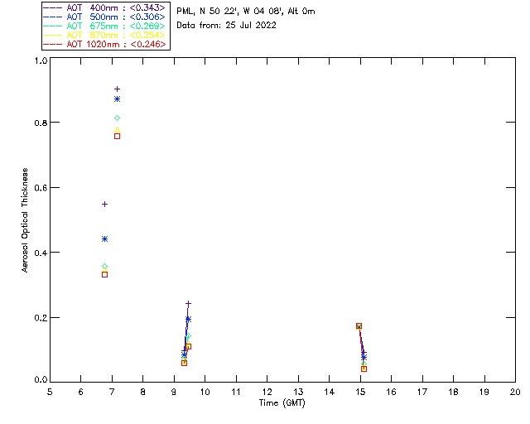The height and width of the screenshot is (424, 530).
Task: Click the red square marker near 0.76
Action: tap(117, 137)
